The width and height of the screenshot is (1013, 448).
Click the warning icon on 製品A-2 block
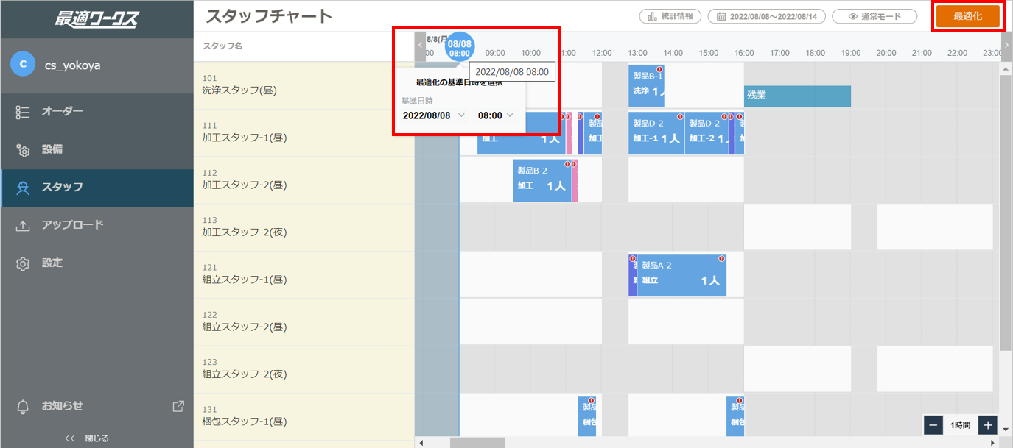coord(721,259)
